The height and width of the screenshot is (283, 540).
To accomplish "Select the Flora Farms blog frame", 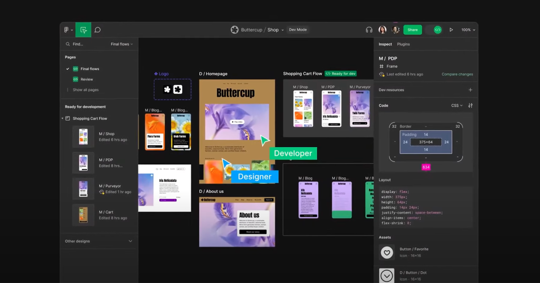I will (155, 132).
